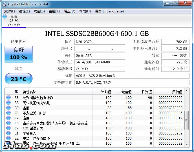Click the 良好 100 % health status button
Image resolution: width=194 pixels, height=152 pixels.
(19, 54)
